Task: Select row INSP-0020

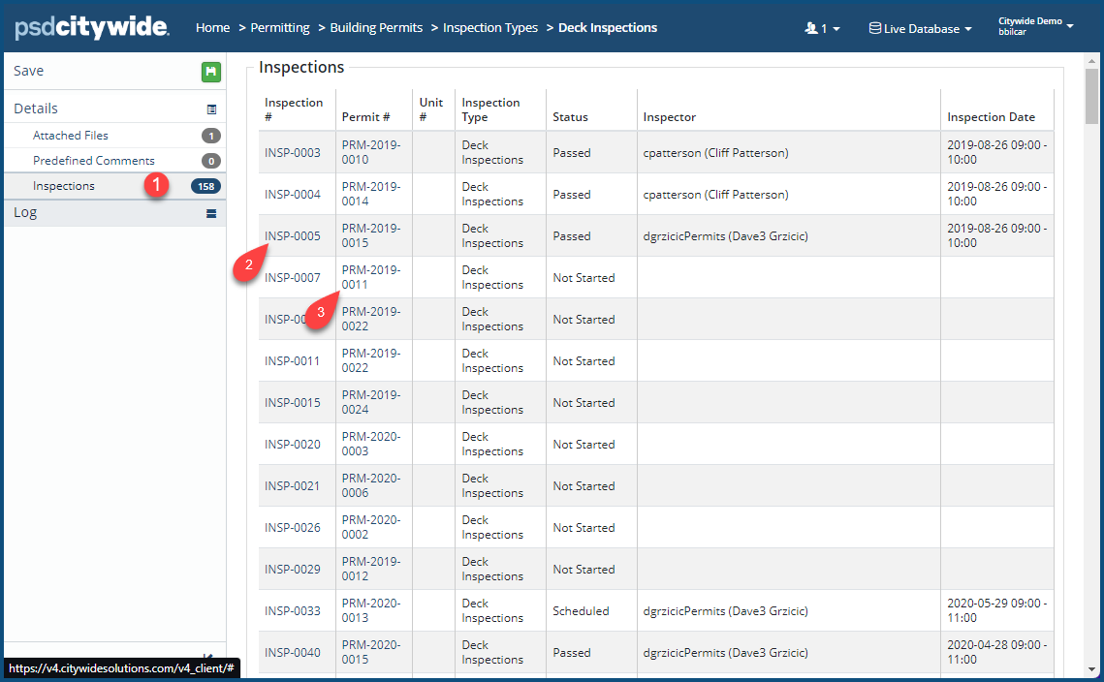Action: coord(656,444)
